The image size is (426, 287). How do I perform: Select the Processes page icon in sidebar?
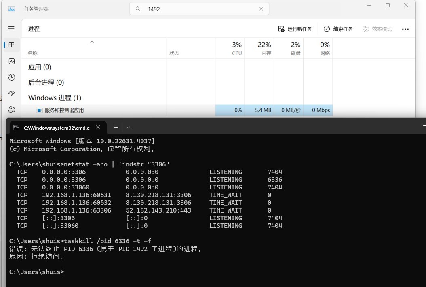point(11,45)
